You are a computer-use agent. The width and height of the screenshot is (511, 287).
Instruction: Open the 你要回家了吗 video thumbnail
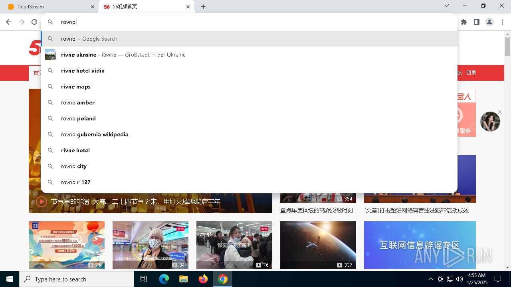(x=234, y=245)
